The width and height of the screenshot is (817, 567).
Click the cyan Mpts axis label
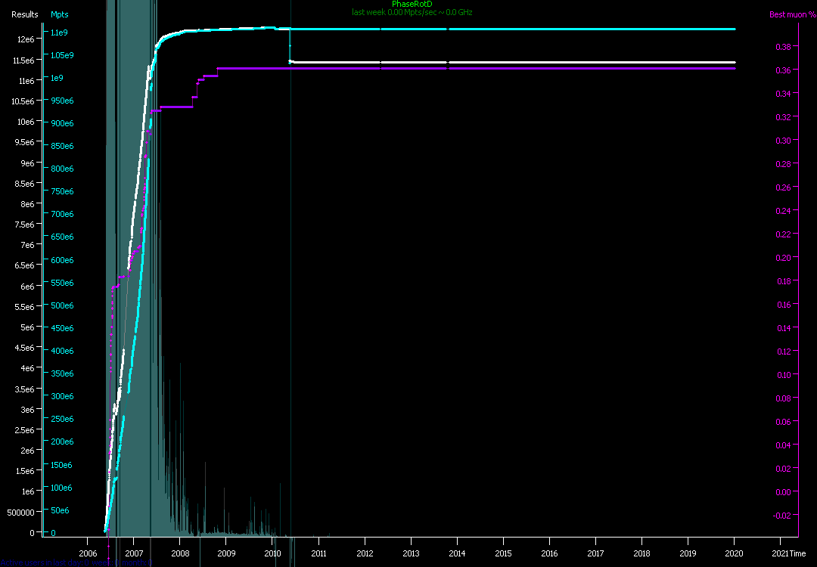coord(59,14)
